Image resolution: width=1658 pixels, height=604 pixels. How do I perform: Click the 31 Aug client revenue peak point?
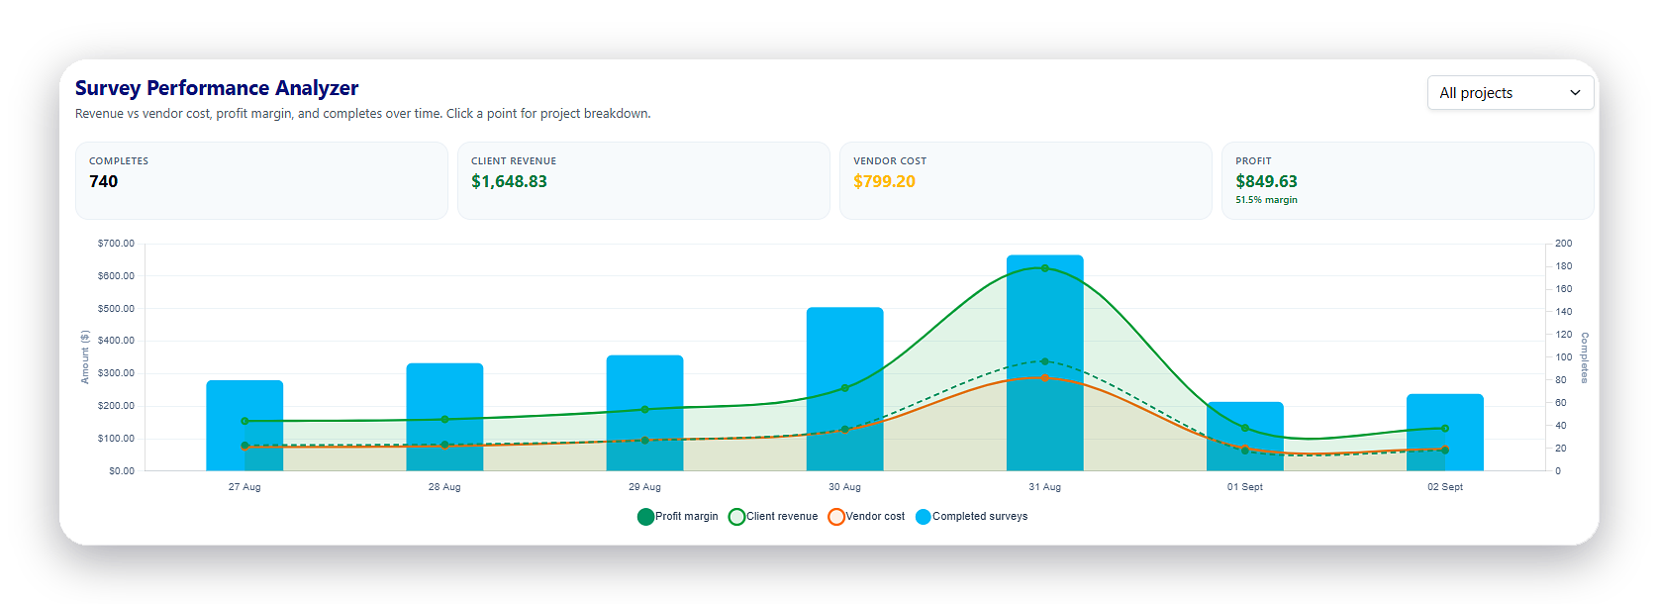tap(1045, 268)
